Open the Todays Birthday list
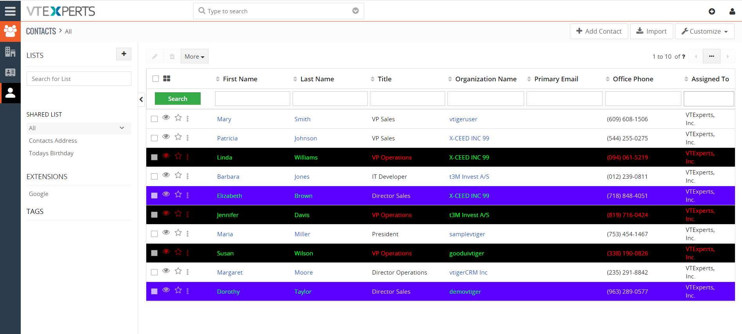The image size is (742, 334). click(51, 153)
